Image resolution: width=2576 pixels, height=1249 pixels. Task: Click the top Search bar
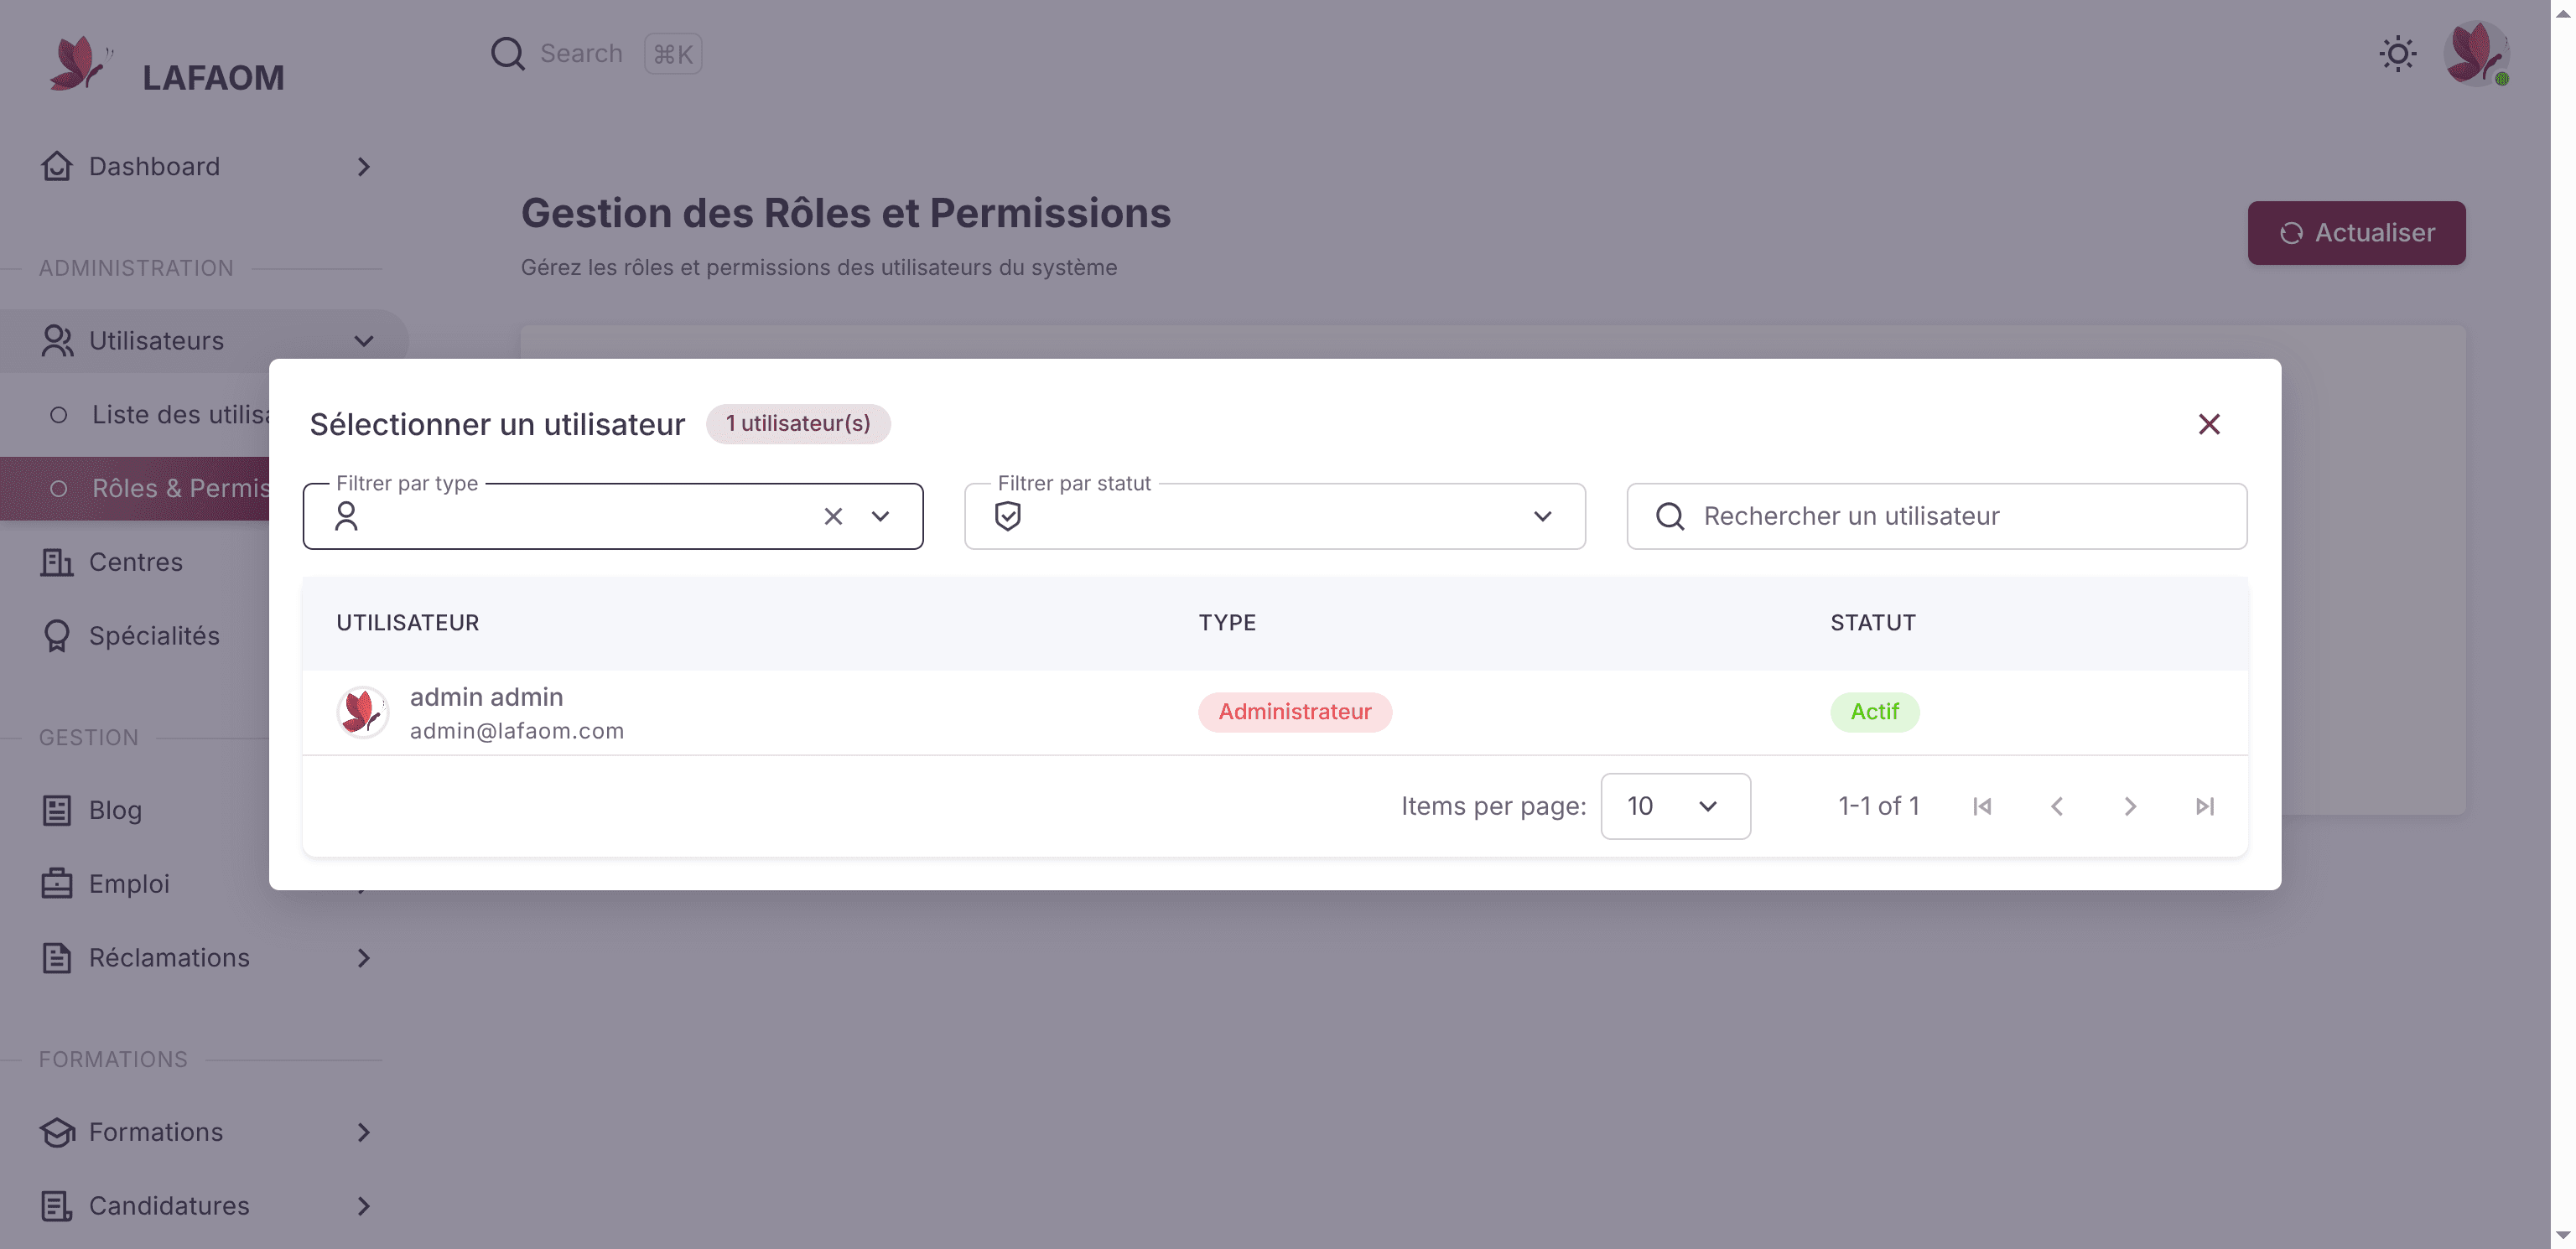tap(596, 54)
